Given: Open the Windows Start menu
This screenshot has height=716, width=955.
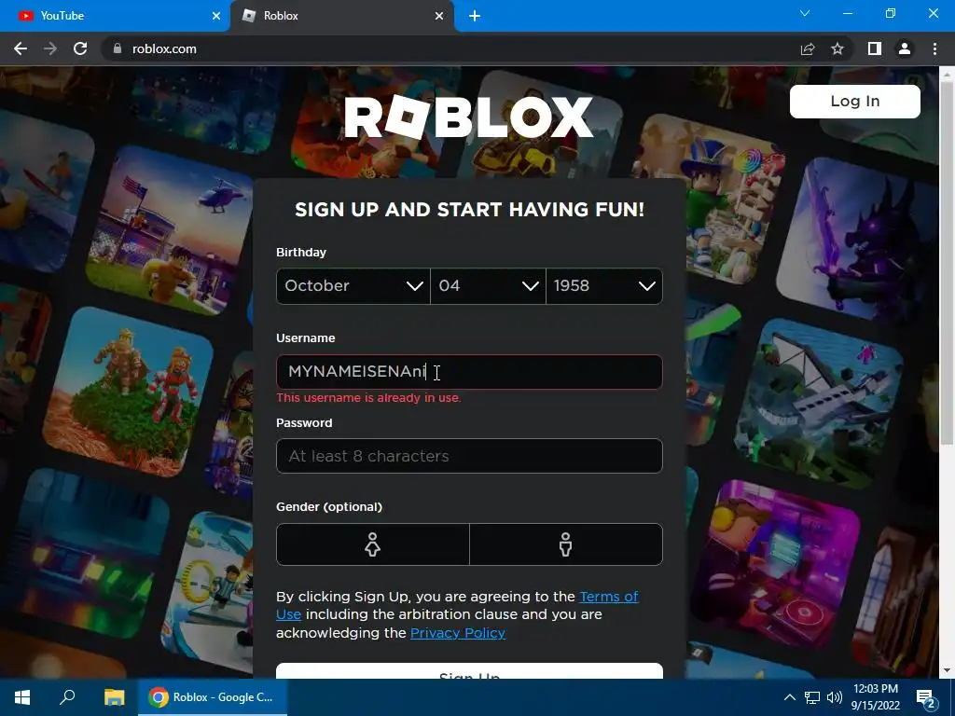Looking at the screenshot, I should click(22, 697).
